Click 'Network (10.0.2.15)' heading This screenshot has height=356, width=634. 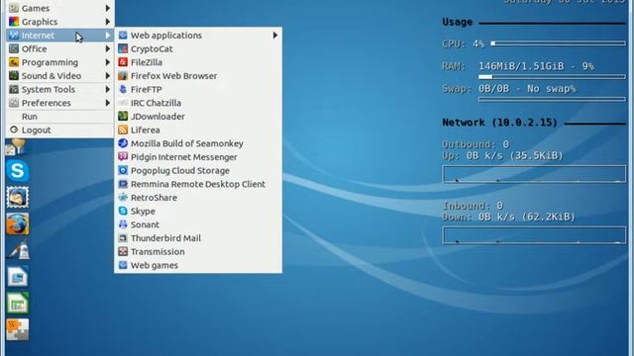point(499,123)
